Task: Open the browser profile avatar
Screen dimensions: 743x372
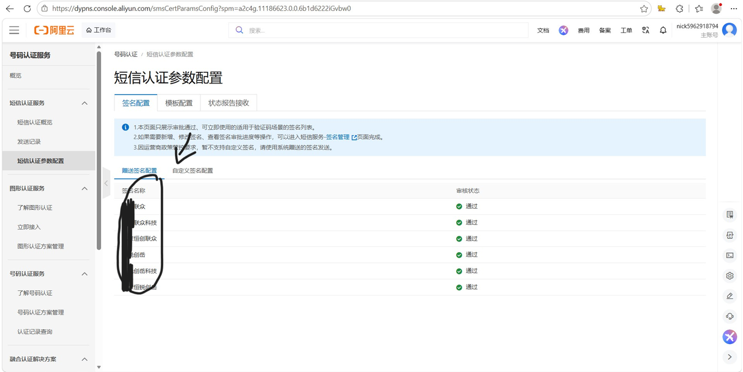Action: 716,9
